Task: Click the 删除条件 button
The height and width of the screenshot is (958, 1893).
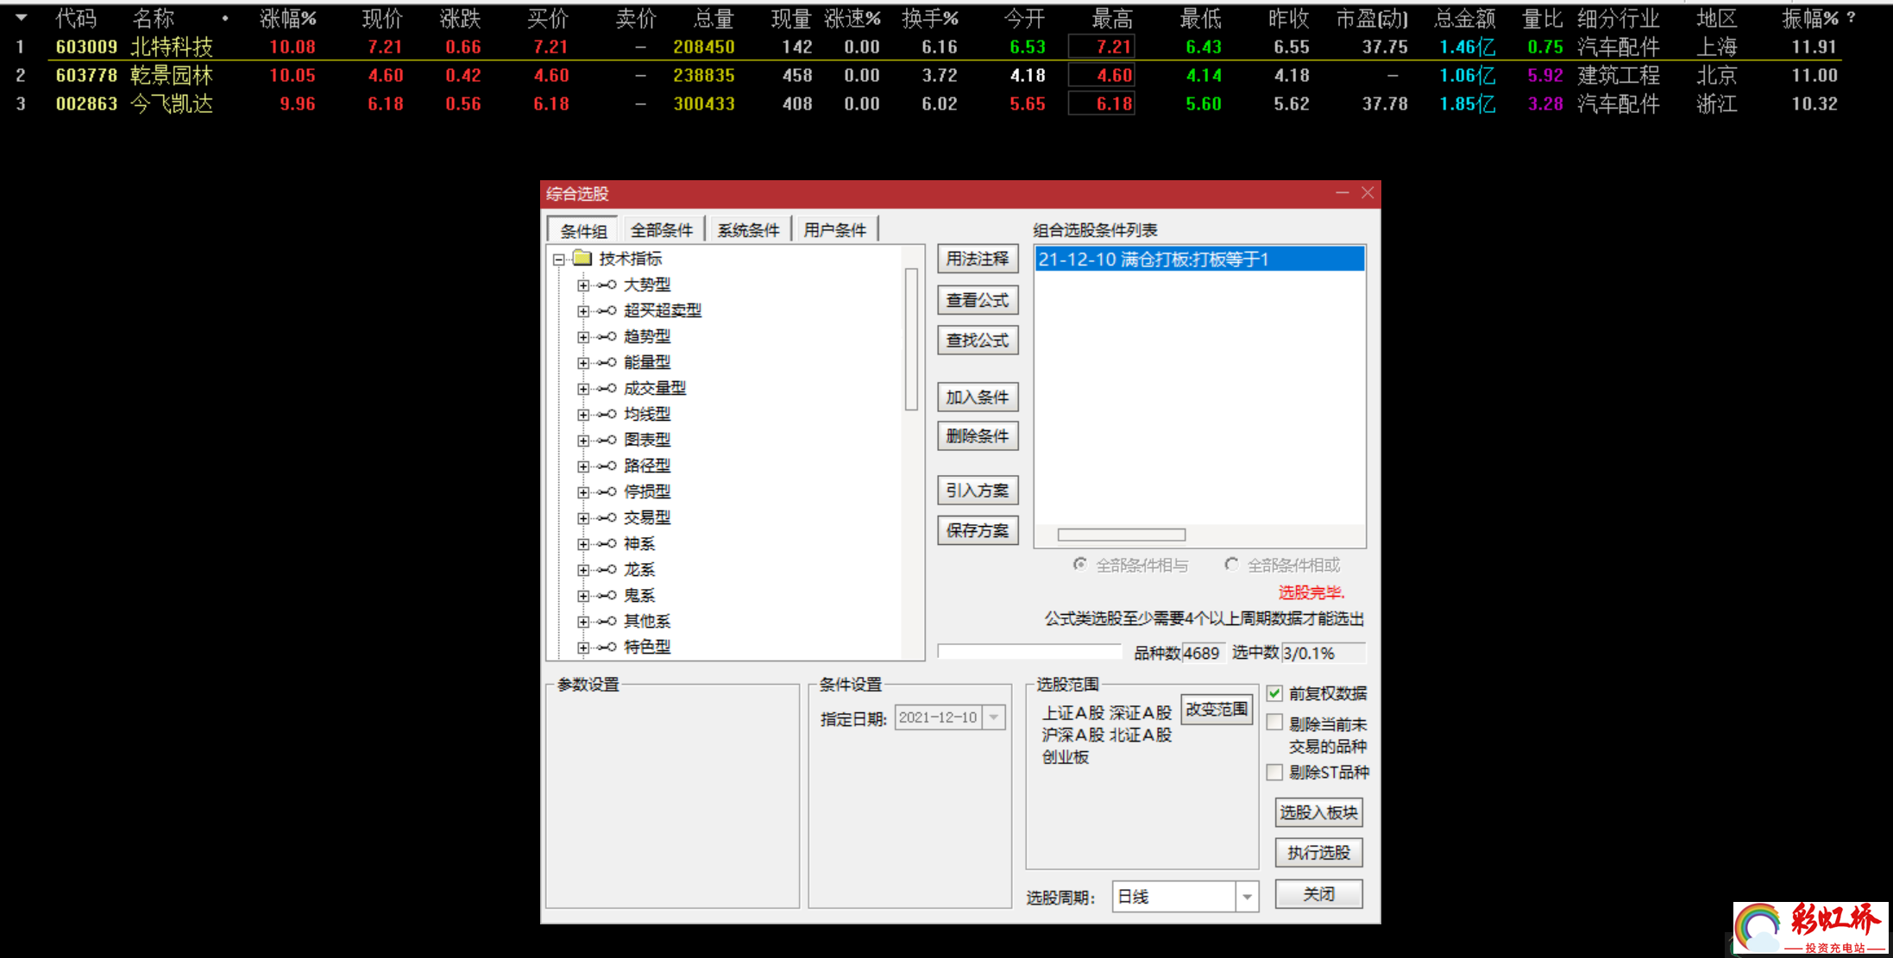Action: click(978, 436)
